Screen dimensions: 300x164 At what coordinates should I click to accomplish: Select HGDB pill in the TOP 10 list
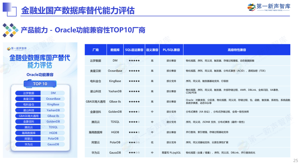click(x=53, y=133)
